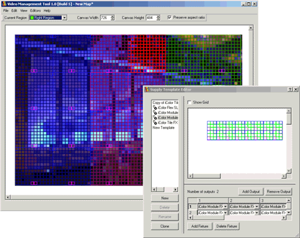
Task: Decrease Canvas Height with the down arrow
Action: [158, 19]
